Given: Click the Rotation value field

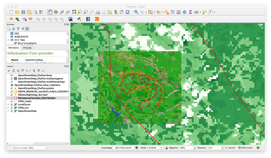Looking at the screenshot, I should [x=214, y=148].
